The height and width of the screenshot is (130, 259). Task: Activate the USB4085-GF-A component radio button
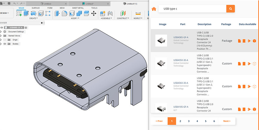[x=26, y=27]
